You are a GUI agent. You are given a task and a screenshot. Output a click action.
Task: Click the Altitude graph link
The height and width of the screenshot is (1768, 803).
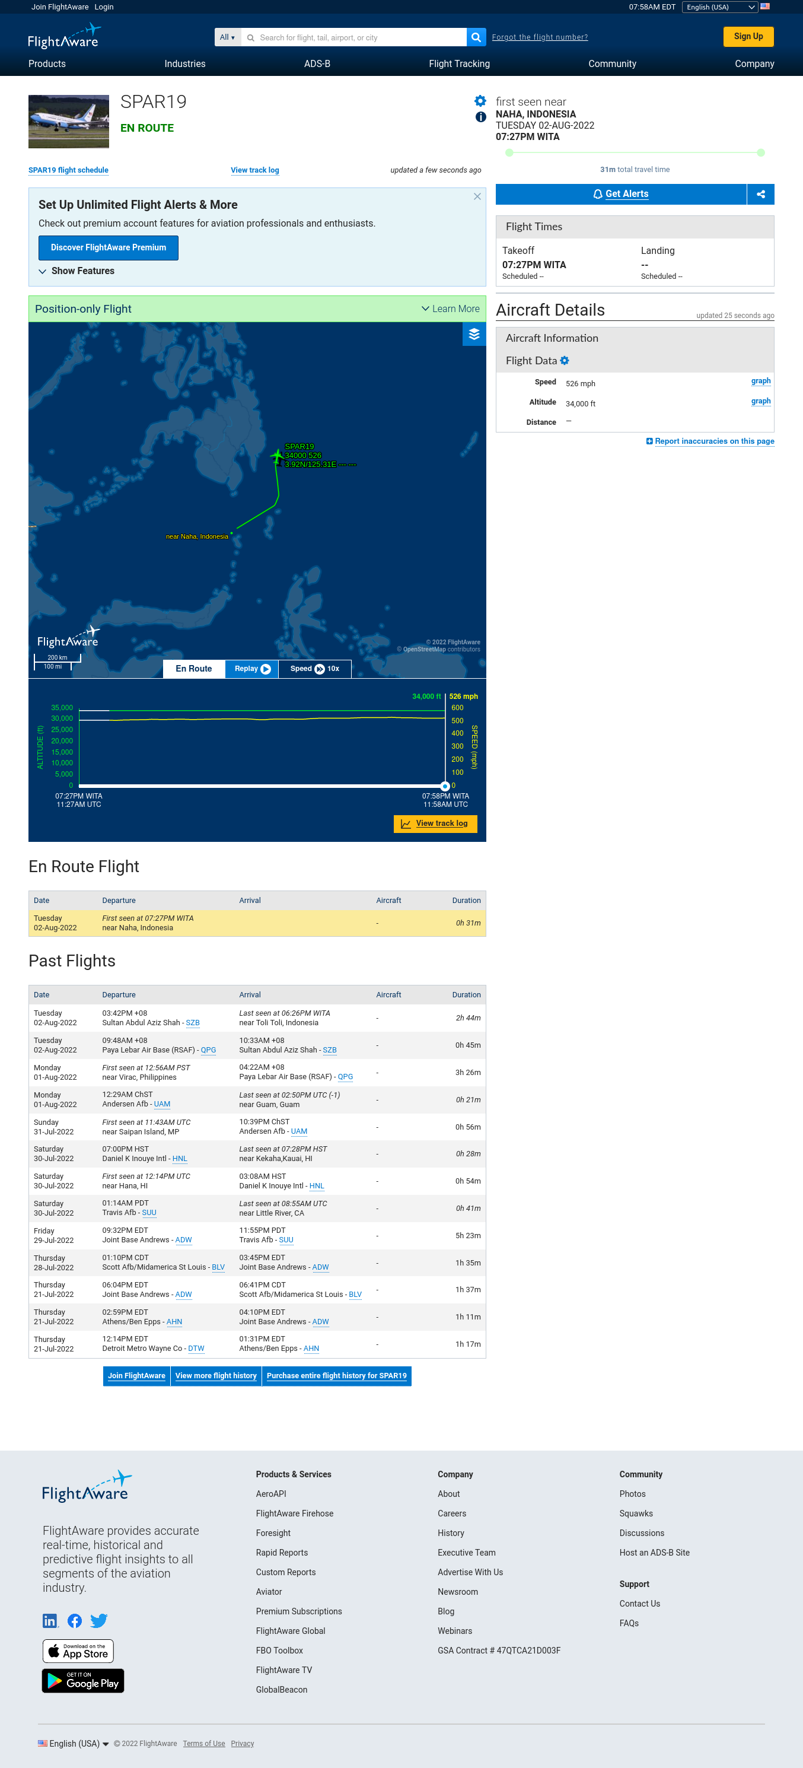coord(760,401)
